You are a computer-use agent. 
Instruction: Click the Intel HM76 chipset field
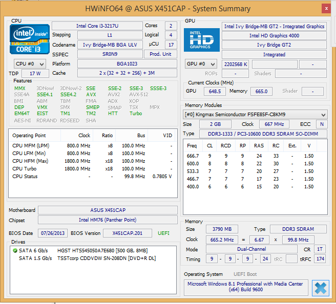[x=108, y=220]
